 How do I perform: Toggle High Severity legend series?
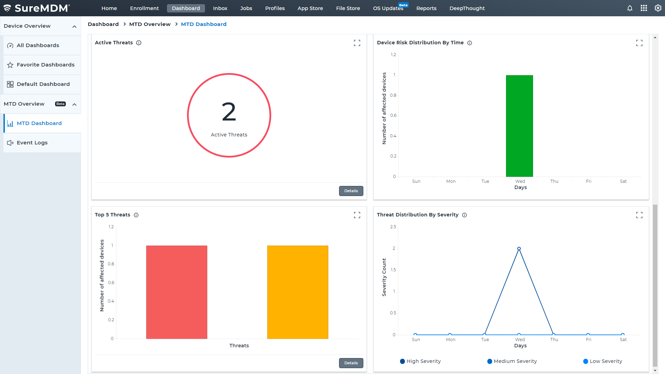420,361
